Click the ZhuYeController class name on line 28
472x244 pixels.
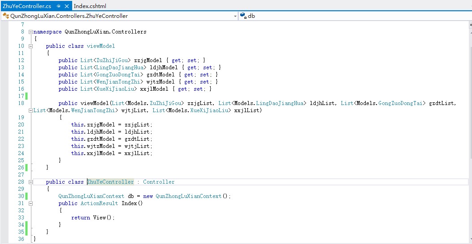(110, 182)
